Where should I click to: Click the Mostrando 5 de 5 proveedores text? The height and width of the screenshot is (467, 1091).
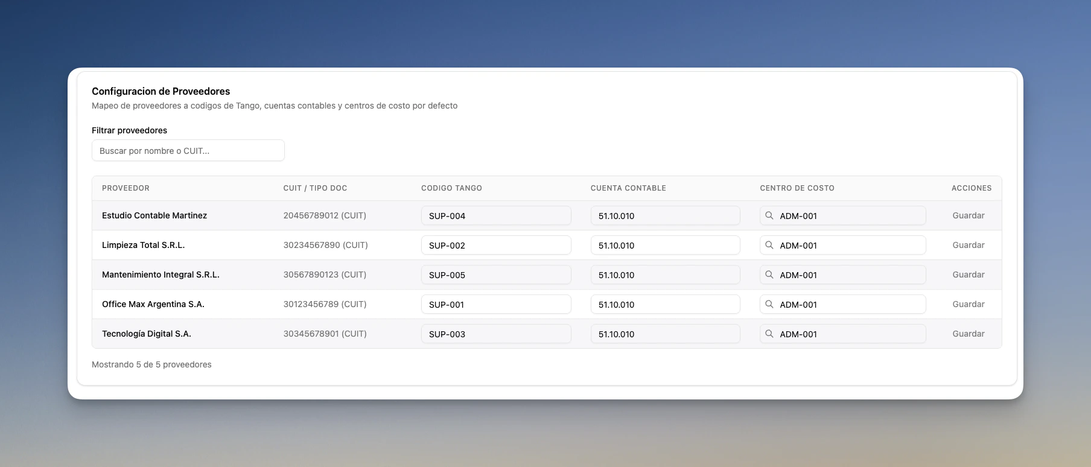pos(151,364)
